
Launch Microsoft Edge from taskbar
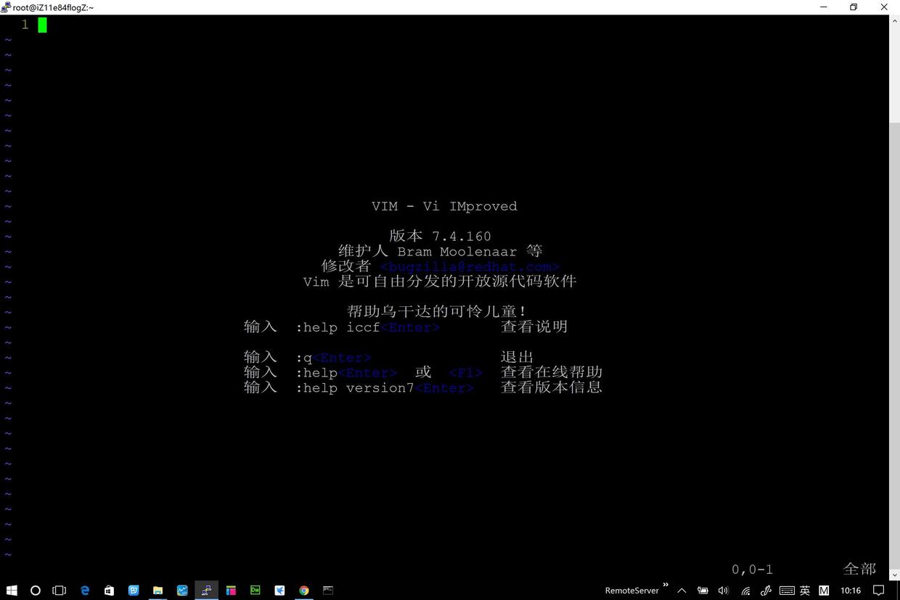(85, 591)
